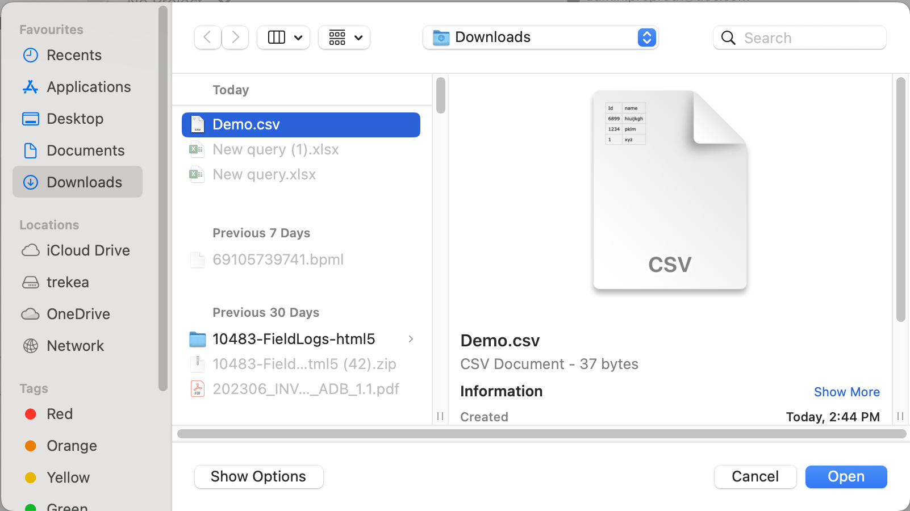Click Show More in the Information panel

click(x=847, y=392)
